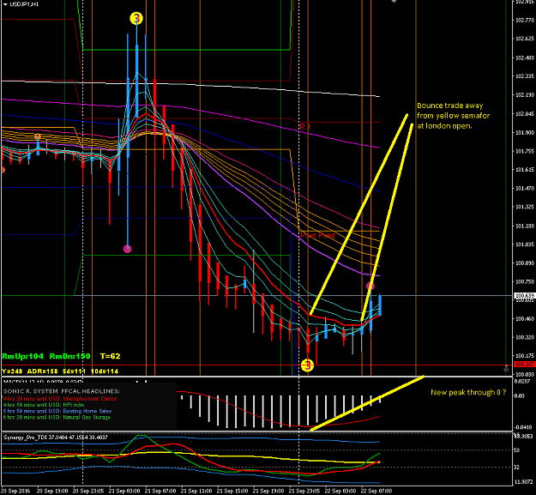Viewport: 536px width, 495px height.
Task: Click the 5d=111 value
Action: coord(74,371)
